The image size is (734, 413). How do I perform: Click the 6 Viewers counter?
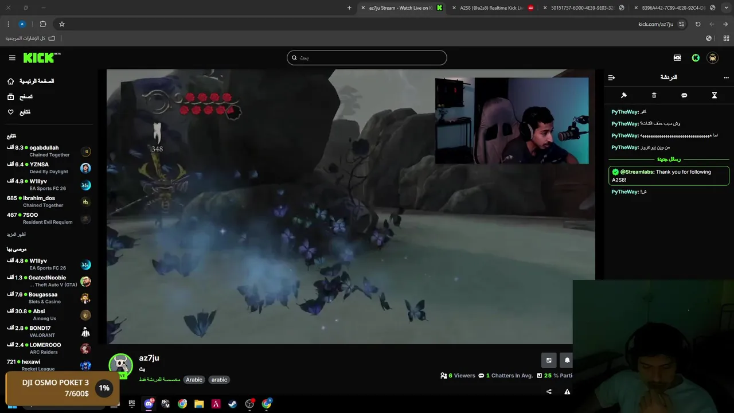[x=458, y=376]
